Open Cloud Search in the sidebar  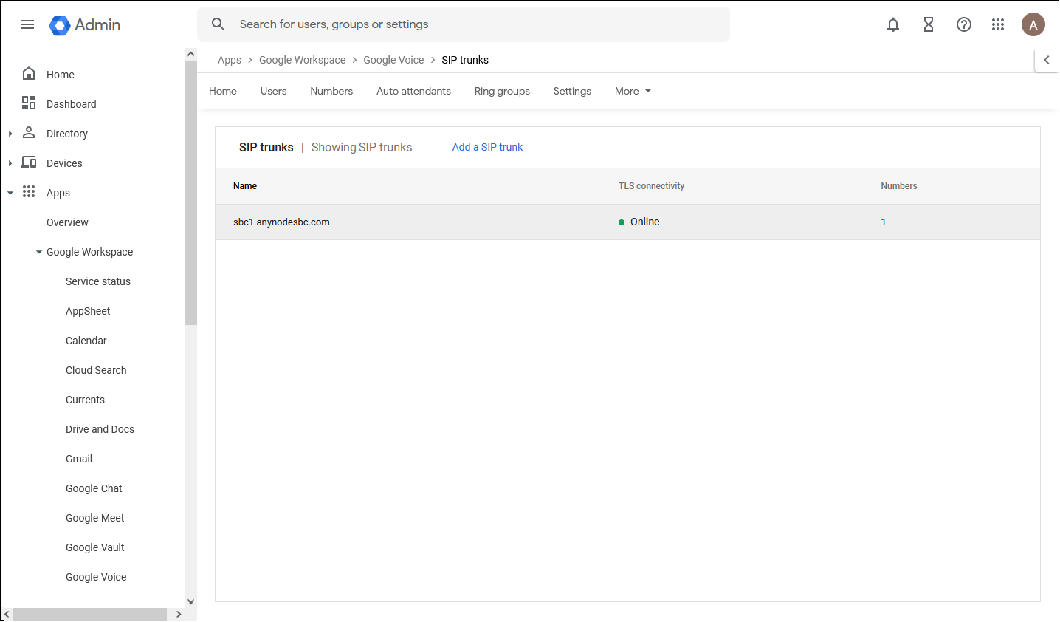click(x=96, y=370)
